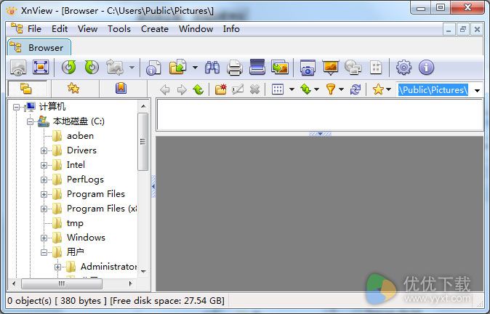Open the Window menu
Image resolution: width=490 pixels, height=314 pixels.
[196, 29]
